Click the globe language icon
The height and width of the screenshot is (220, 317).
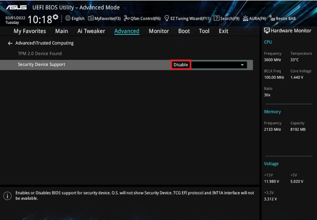[x=68, y=18]
